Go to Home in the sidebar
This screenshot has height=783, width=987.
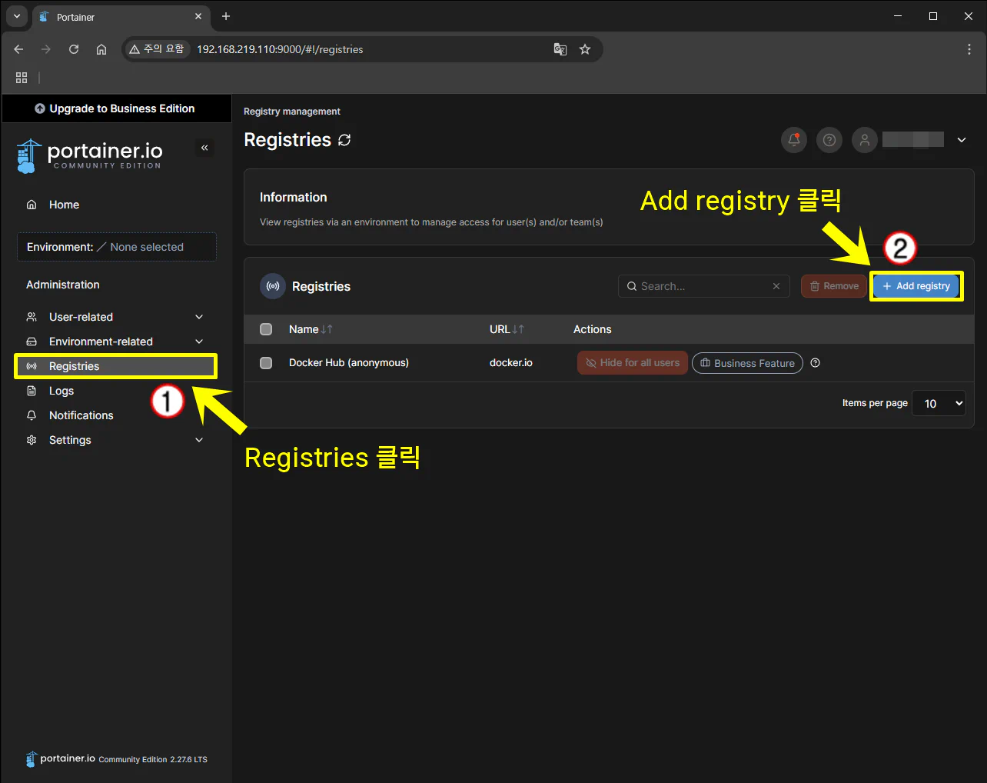(115, 205)
